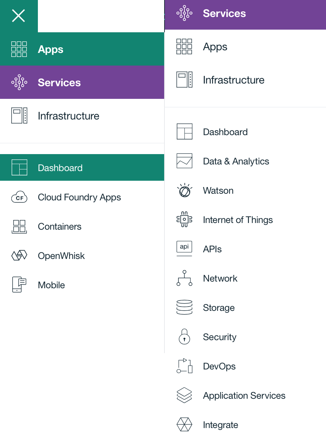Screen dimensions: 326x443
Task: Click the Internet of Things chip icon
Action: coord(184,220)
